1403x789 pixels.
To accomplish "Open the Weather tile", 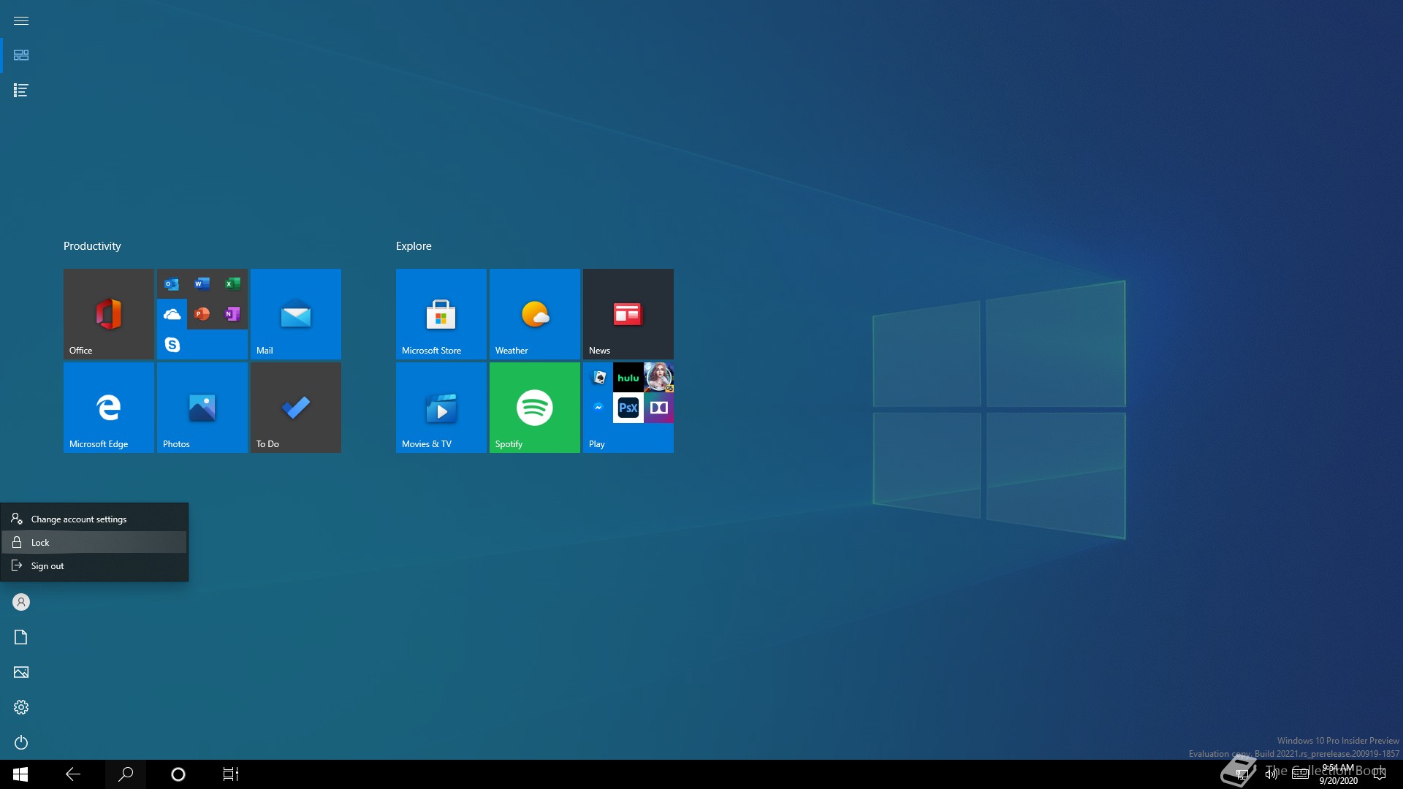I will [535, 314].
